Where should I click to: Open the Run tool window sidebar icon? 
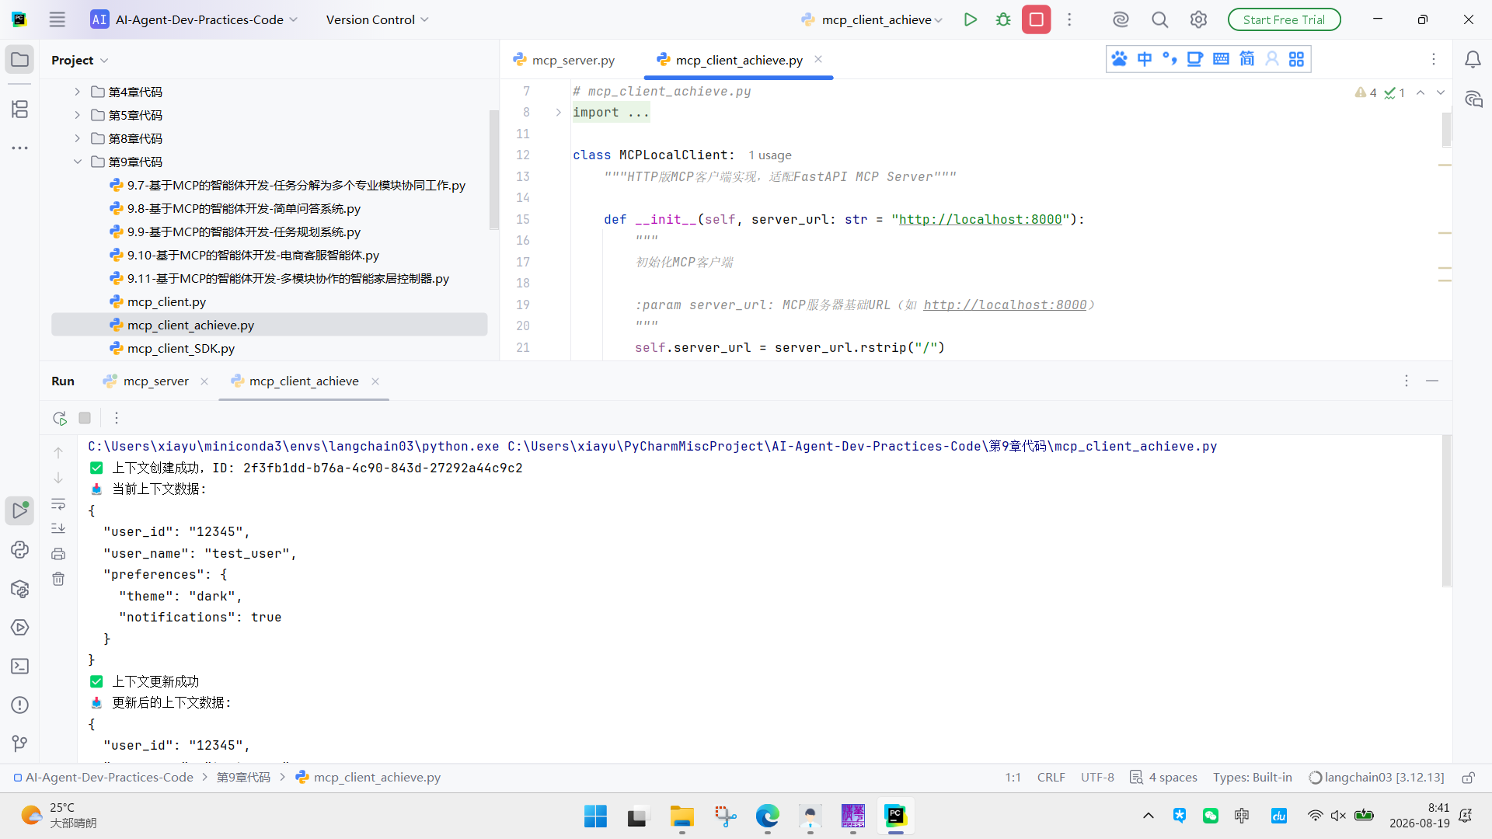19,510
